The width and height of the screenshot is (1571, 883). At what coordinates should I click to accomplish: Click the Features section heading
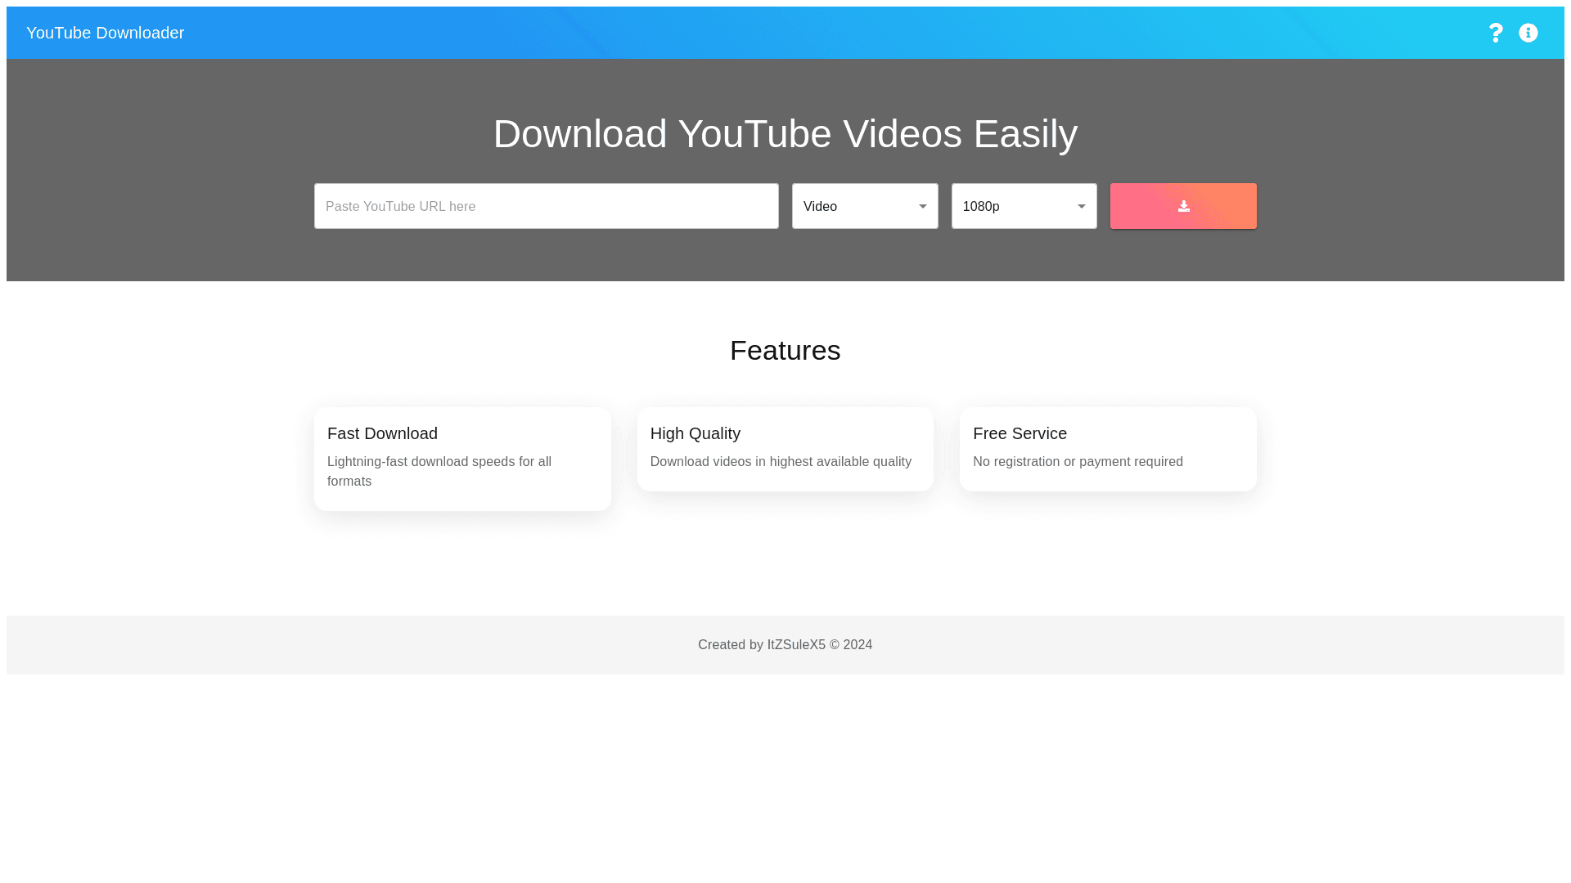[785, 350]
